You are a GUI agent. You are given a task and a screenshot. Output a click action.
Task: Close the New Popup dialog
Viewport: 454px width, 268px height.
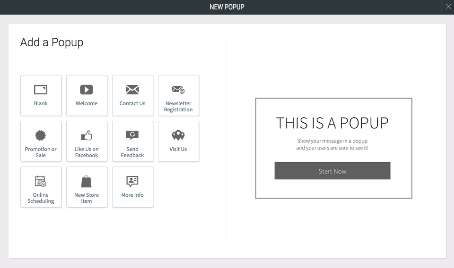[x=448, y=7]
